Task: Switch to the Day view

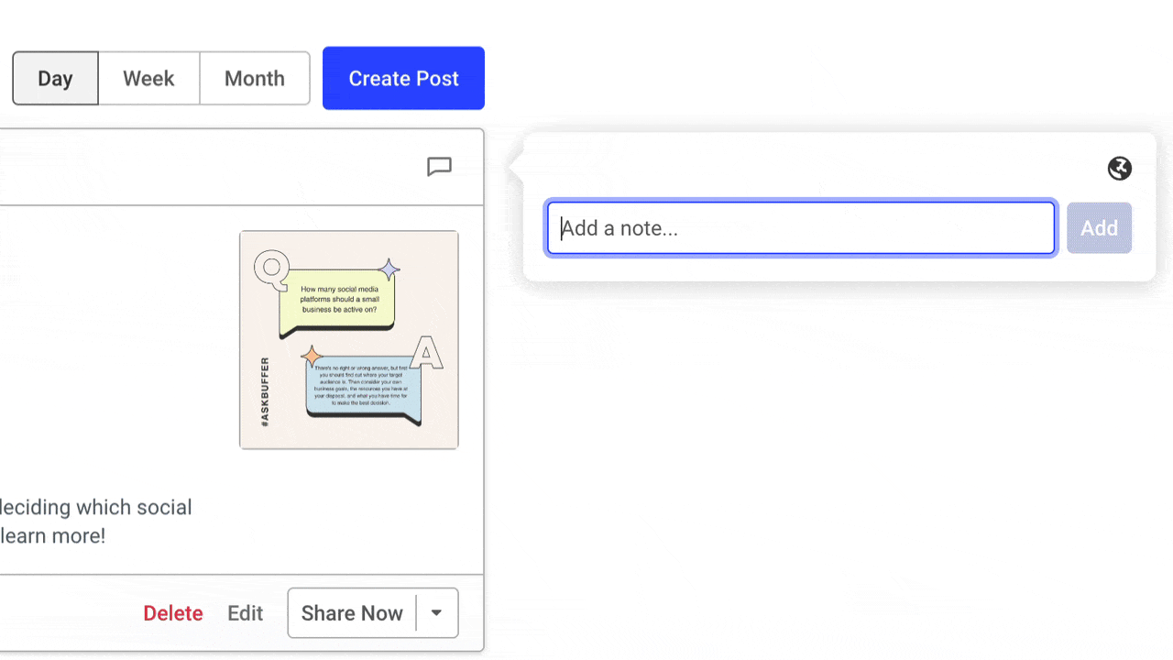Action: tap(55, 79)
